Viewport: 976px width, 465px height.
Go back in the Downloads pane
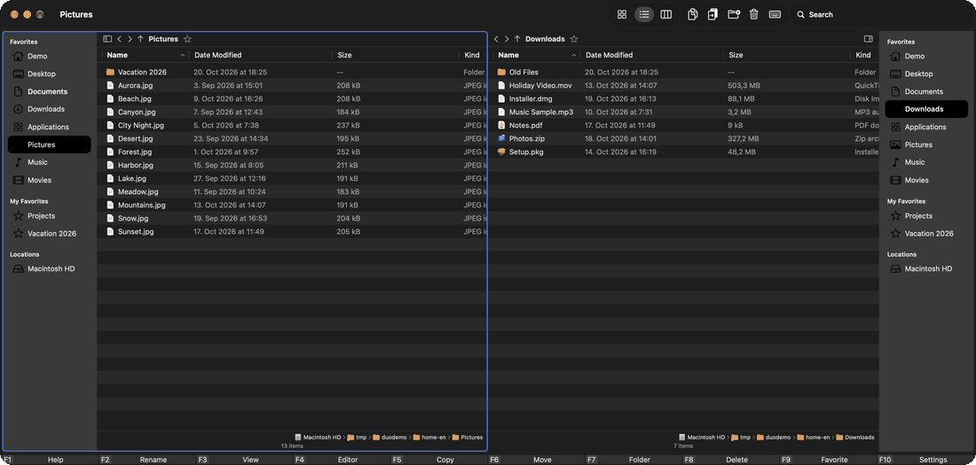coord(497,39)
